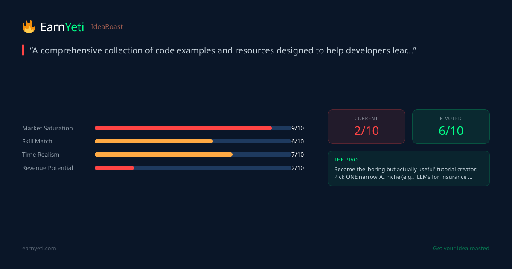Click Get your idea roasted link
This screenshot has height=269, width=512.
click(461, 249)
